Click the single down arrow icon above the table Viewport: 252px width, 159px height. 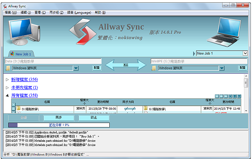[230, 96]
